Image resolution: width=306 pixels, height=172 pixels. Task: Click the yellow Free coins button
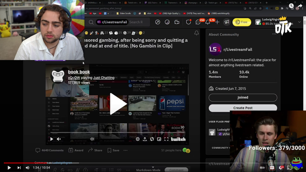pos(242,22)
